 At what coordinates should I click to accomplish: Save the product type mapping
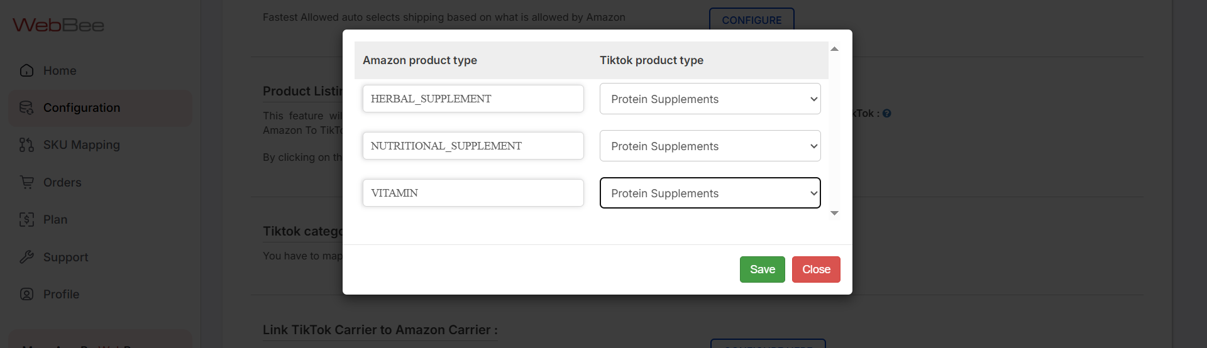pos(762,269)
